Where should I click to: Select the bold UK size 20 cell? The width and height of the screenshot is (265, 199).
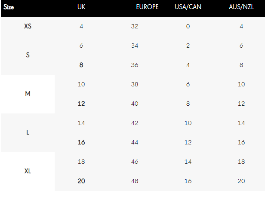pyautogui.click(x=81, y=181)
